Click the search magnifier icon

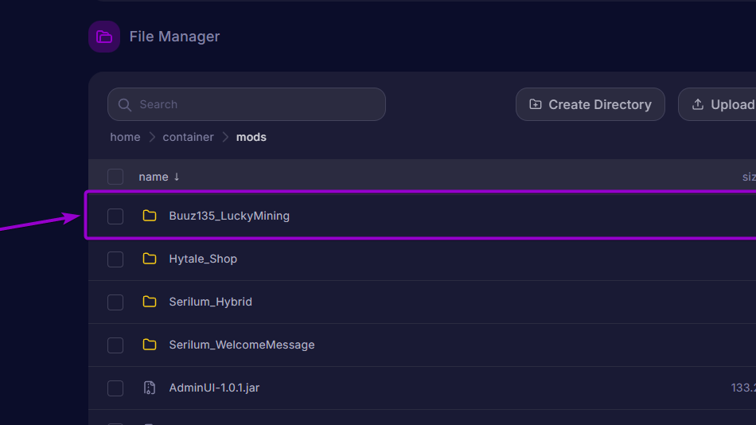(125, 105)
